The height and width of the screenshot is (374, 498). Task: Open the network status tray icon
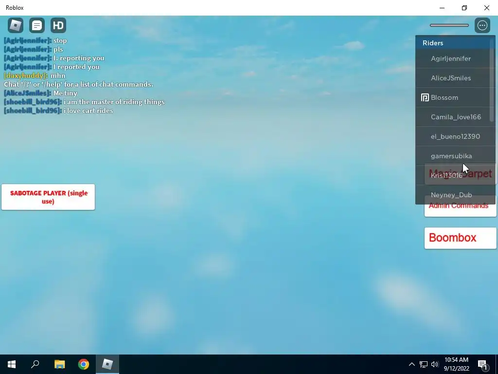(424, 364)
